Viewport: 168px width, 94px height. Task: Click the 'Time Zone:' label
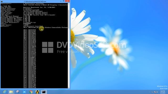click(5, 15)
